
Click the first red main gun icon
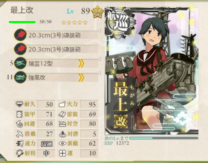[20, 35]
